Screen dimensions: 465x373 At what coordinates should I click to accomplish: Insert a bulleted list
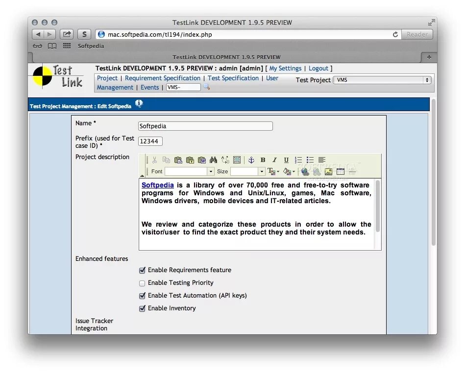(x=310, y=160)
